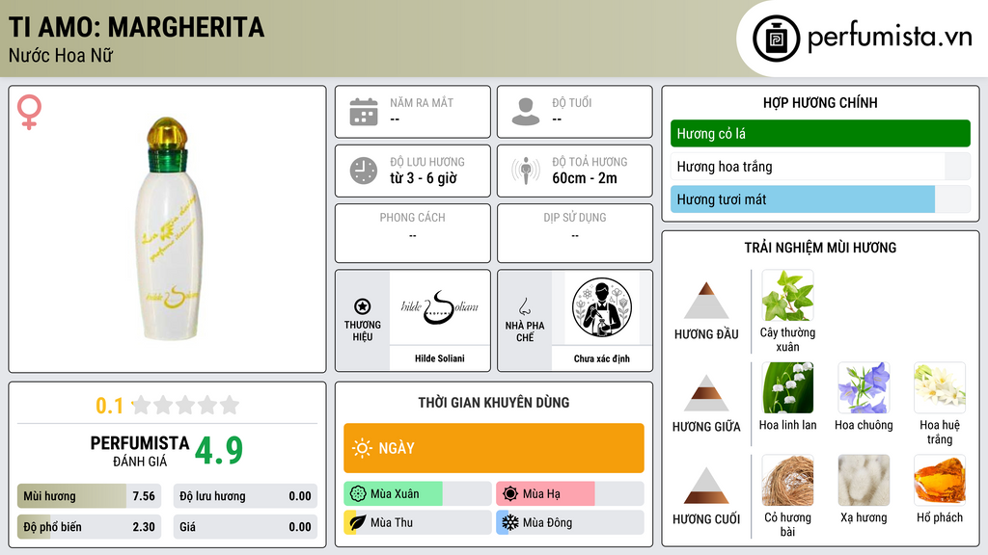988x555 pixels.
Task: Click the five-star rating row
Action: pyautogui.click(x=186, y=405)
